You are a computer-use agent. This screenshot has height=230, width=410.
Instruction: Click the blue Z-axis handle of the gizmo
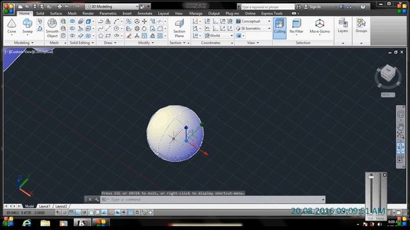pyautogui.click(x=186, y=128)
